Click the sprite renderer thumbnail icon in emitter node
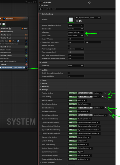Viewport: 120px width, 165px height. point(4,24)
